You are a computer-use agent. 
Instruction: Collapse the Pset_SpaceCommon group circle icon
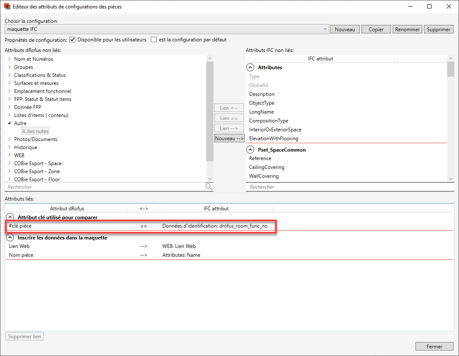(250, 150)
